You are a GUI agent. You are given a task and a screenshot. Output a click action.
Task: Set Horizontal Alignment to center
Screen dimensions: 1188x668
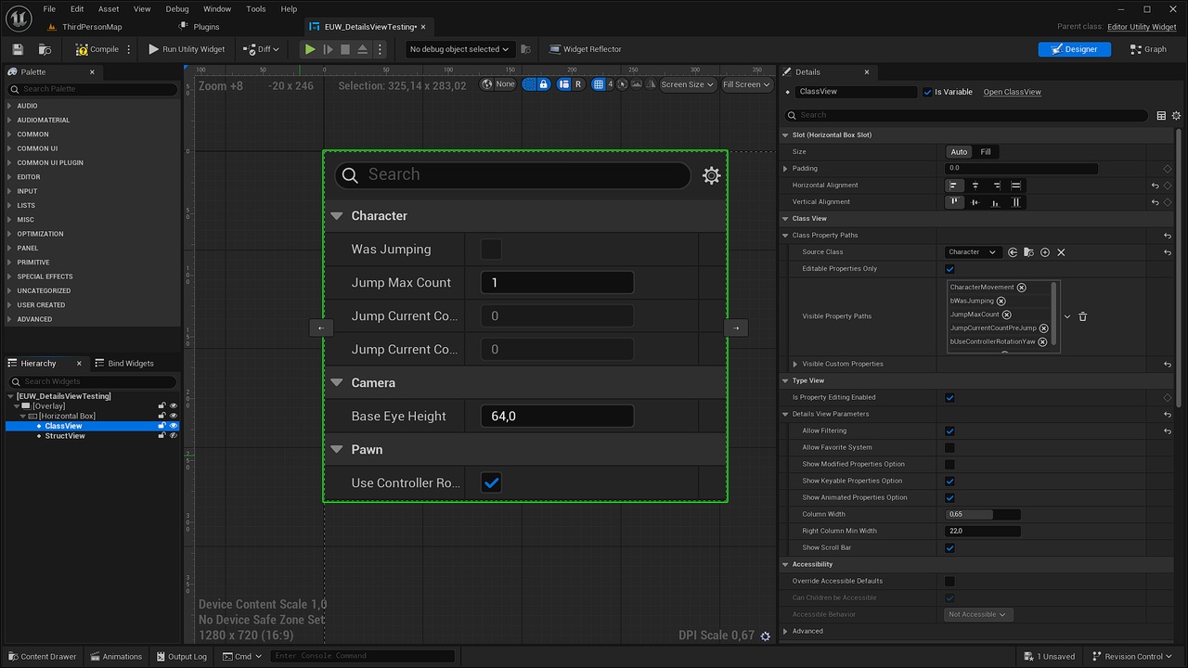(975, 186)
